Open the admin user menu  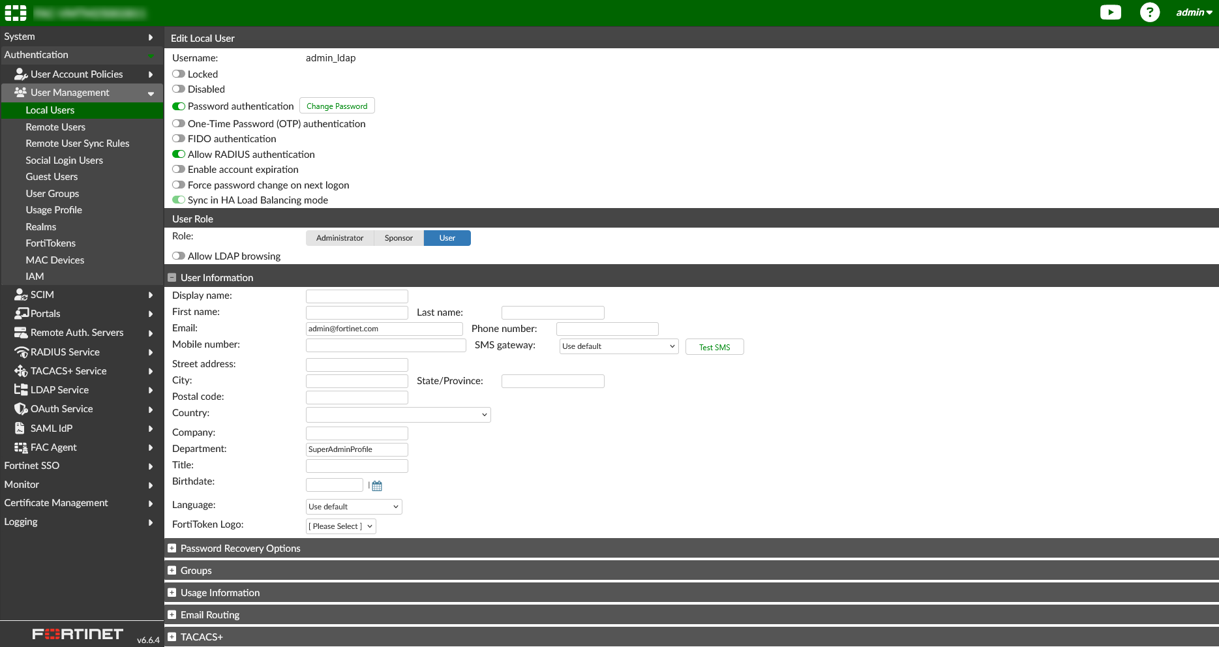point(1194,12)
